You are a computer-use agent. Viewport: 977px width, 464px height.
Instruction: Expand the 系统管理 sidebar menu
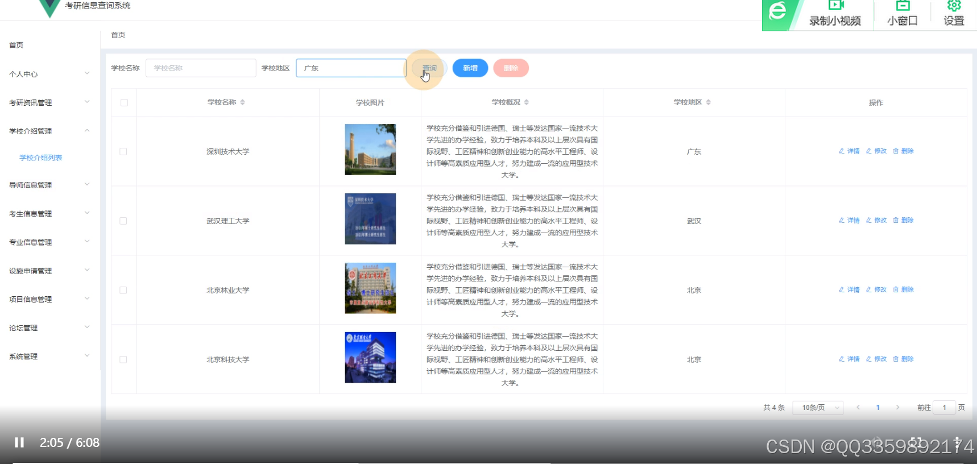49,357
